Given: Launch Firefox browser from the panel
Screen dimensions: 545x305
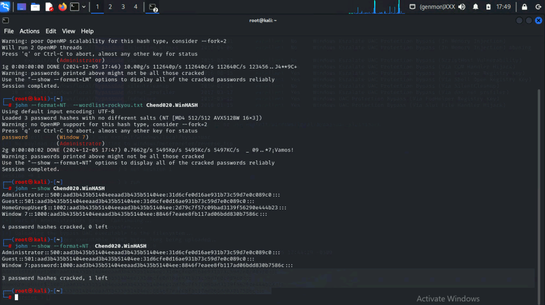Looking at the screenshot, I should (x=62, y=7).
